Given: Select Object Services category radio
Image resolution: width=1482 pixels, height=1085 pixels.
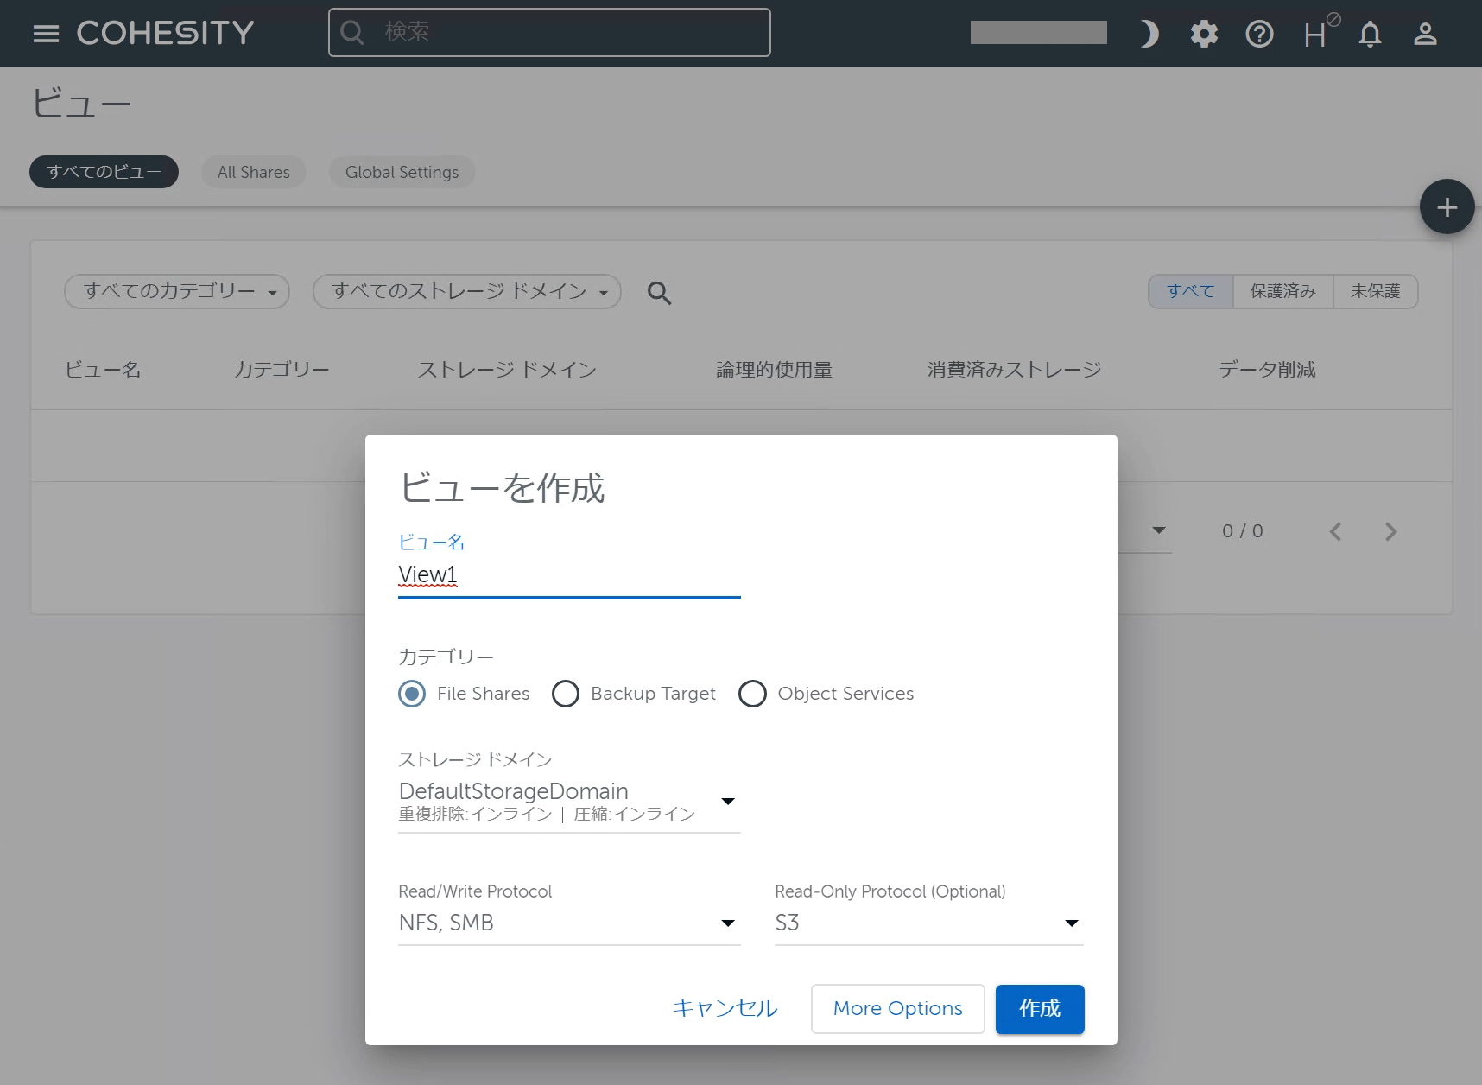Looking at the screenshot, I should pyautogui.click(x=752, y=694).
